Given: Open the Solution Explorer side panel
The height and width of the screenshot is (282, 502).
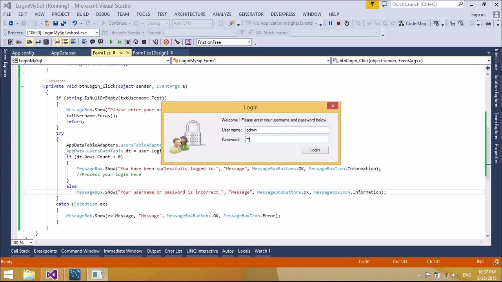Looking at the screenshot, I should 497,91.
